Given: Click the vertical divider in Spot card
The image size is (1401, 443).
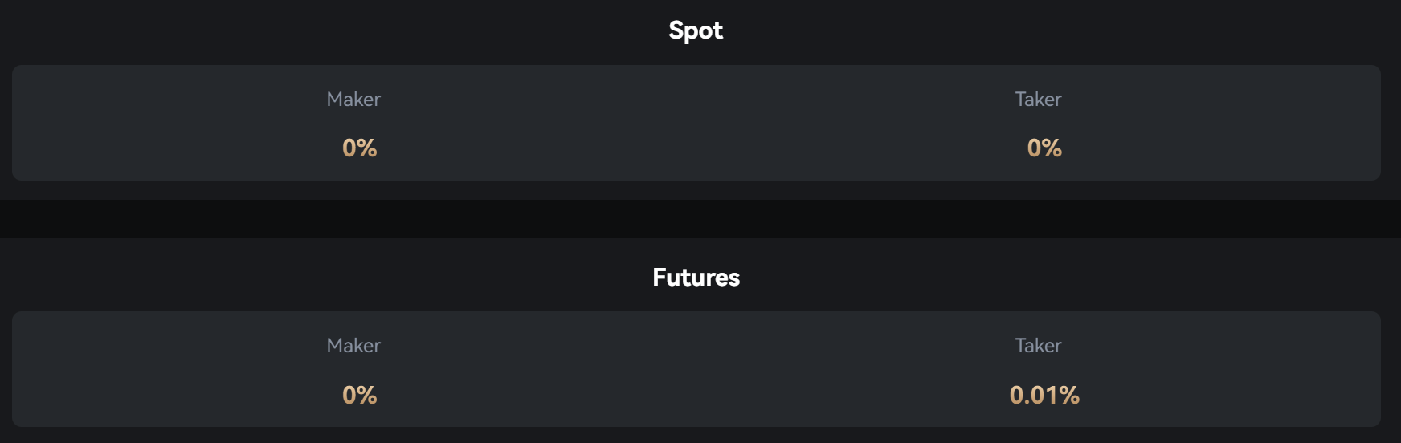Looking at the screenshot, I should 696,123.
